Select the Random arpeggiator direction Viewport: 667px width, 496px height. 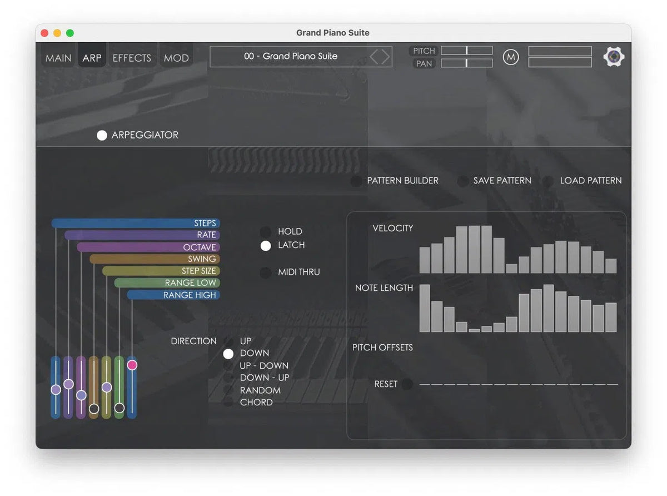tap(228, 390)
